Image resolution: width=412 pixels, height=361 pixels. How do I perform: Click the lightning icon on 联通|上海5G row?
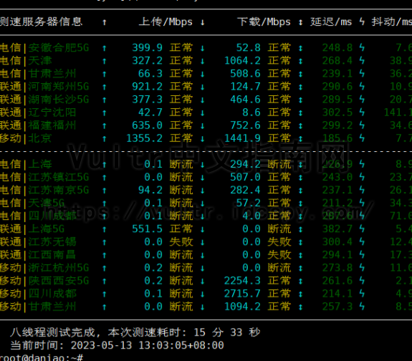click(362, 228)
